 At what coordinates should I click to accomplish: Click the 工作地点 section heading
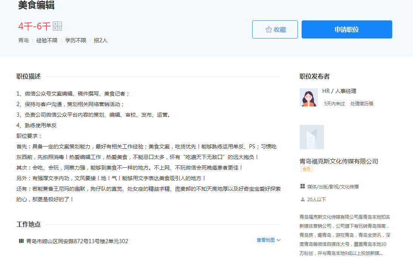coord(28,224)
